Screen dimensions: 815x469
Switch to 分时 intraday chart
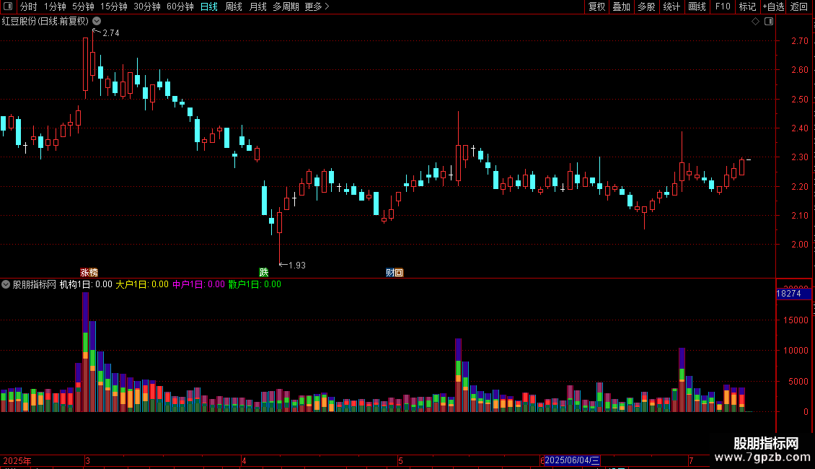pyautogui.click(x=29, y=6)
